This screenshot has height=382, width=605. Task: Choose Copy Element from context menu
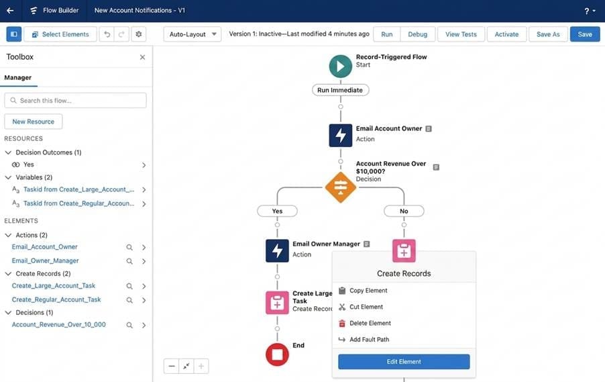tap(404, 291)
